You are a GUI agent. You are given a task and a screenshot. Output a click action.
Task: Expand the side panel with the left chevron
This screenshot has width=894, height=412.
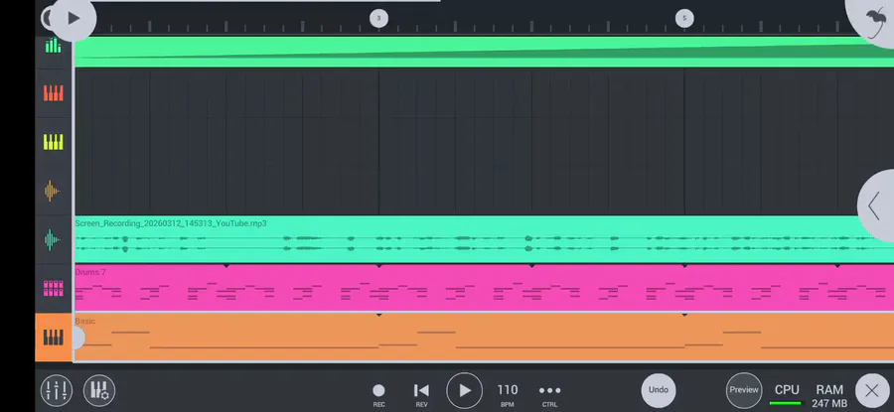tap(875, 206)
